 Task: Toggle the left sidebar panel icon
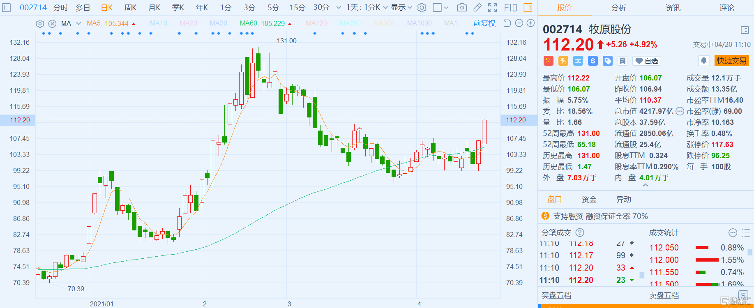pos(6,7)
